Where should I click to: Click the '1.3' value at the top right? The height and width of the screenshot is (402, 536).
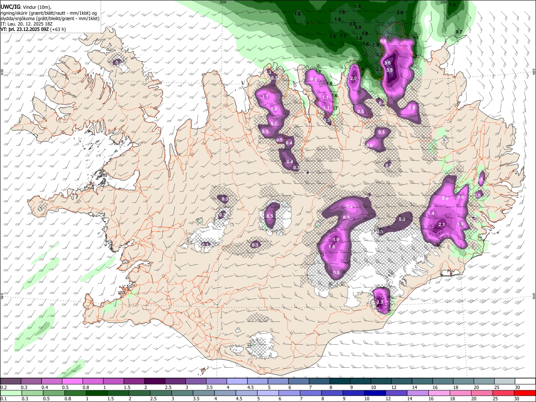452,5
